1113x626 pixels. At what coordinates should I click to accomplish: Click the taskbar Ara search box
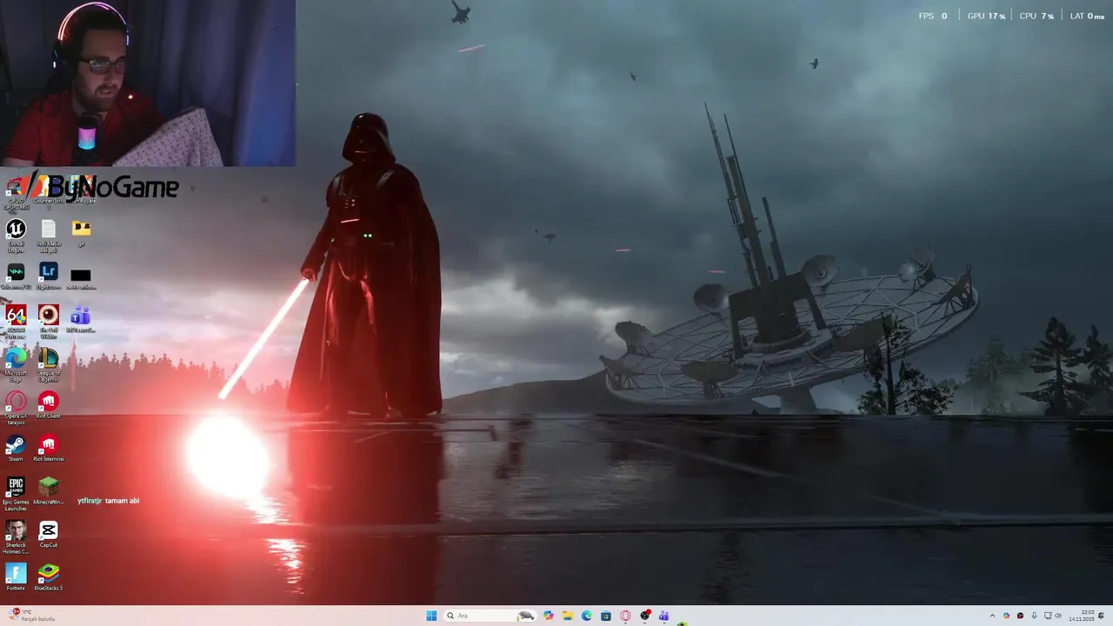pyautogui.click(x=490, y=616)
